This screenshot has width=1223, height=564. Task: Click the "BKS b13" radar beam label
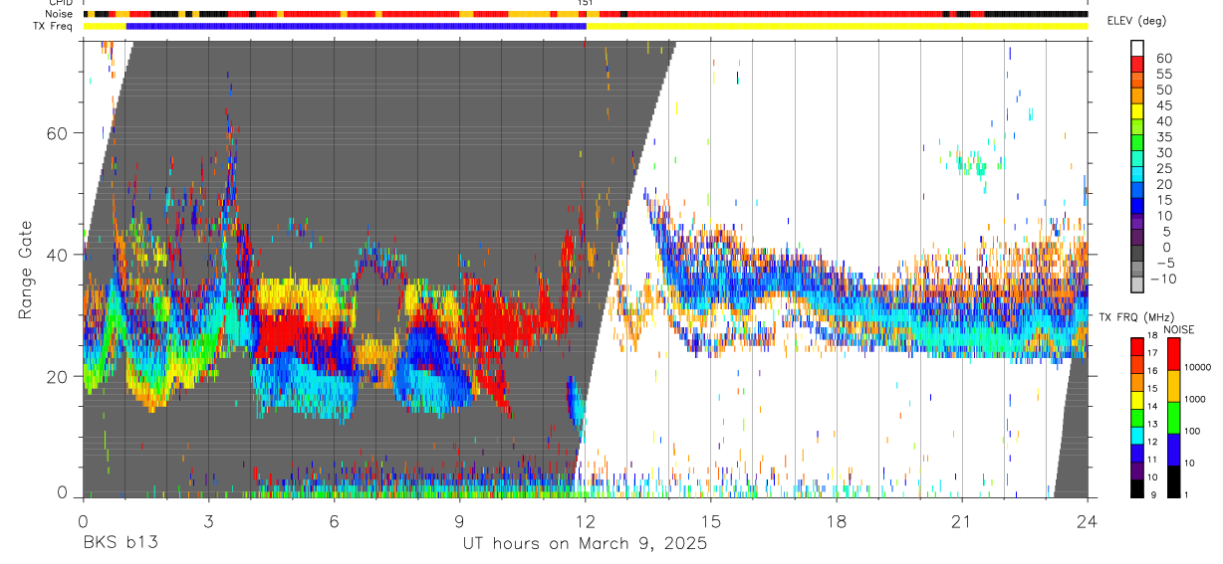(119, 543)
